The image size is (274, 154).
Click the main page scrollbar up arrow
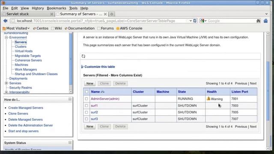[x=268, y=33]
